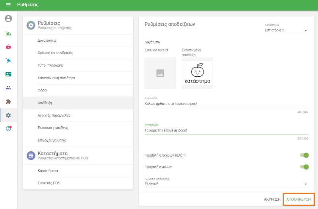Open the hamburger navigation menu

click(8, 5)
